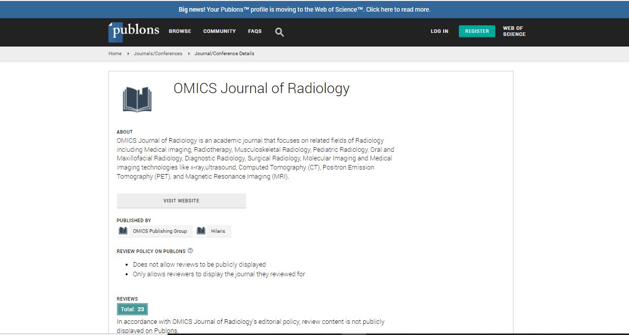Open the Community menu
The width and height of the screenshot is (629, 335).
tap(219, 31)
